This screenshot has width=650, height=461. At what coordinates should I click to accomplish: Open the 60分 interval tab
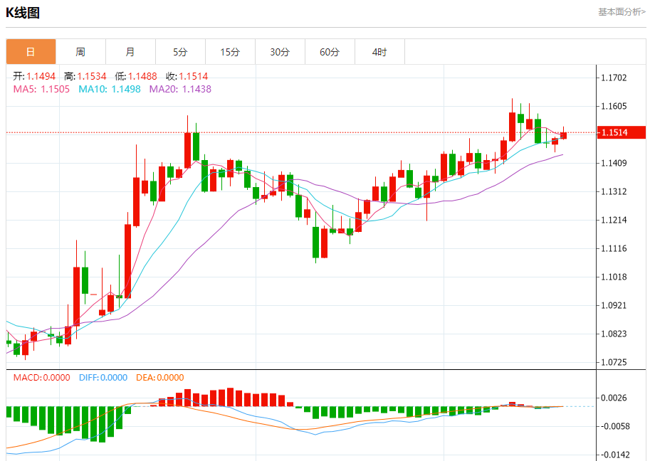point(330,52)
